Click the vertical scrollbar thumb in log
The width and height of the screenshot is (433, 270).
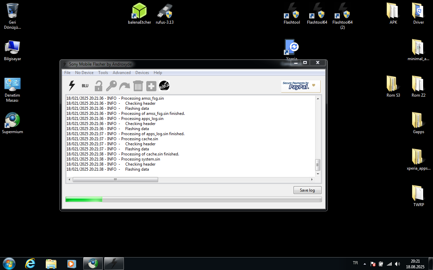pyautogui.click(x=318, y=165)
